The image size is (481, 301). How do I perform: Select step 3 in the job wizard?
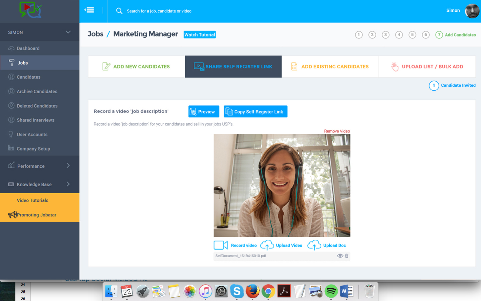385,34
